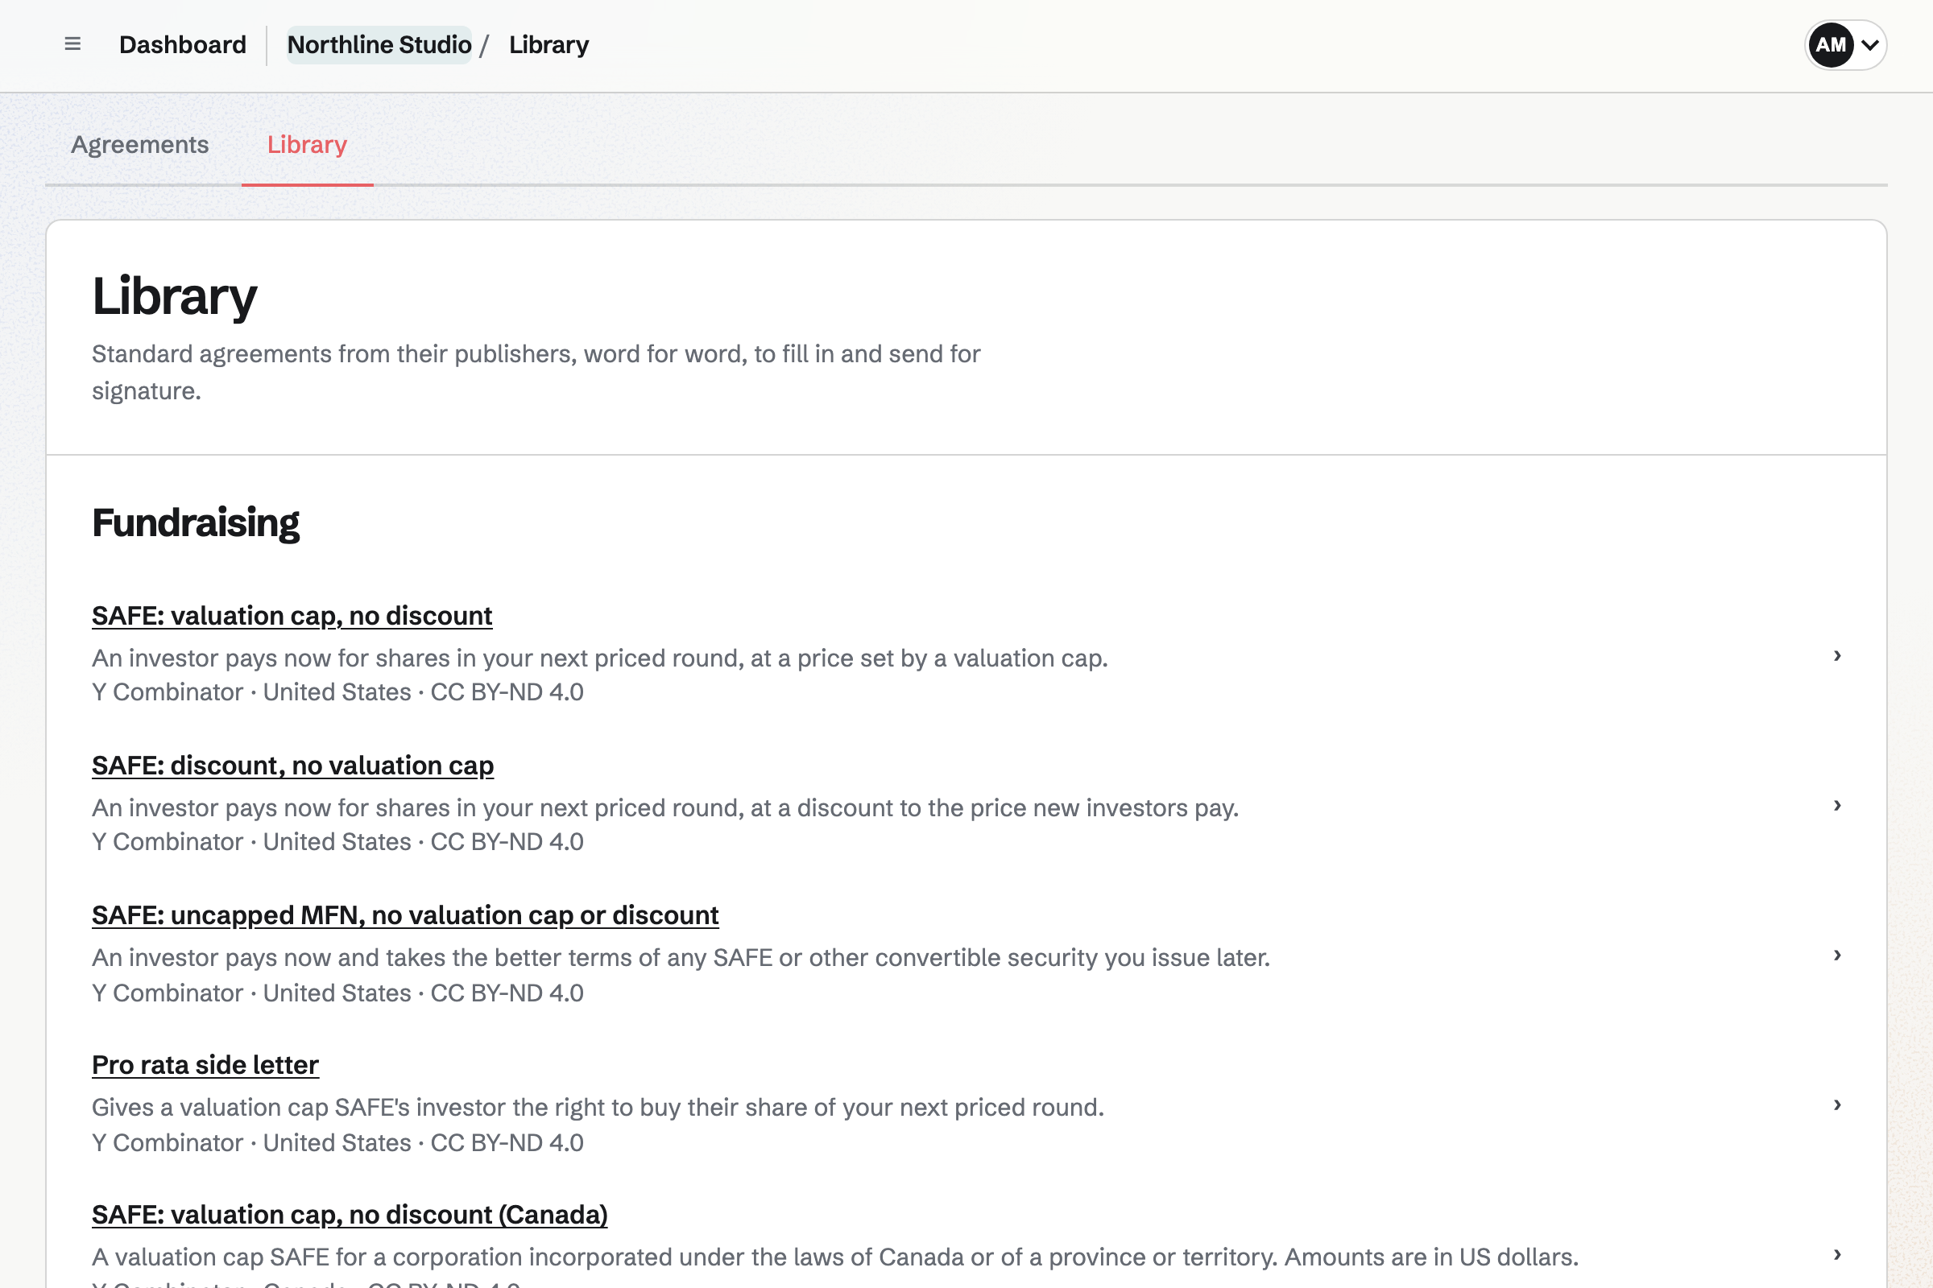1933x1288 pixels.
Task: Select the Library tab
Action: 308,145
